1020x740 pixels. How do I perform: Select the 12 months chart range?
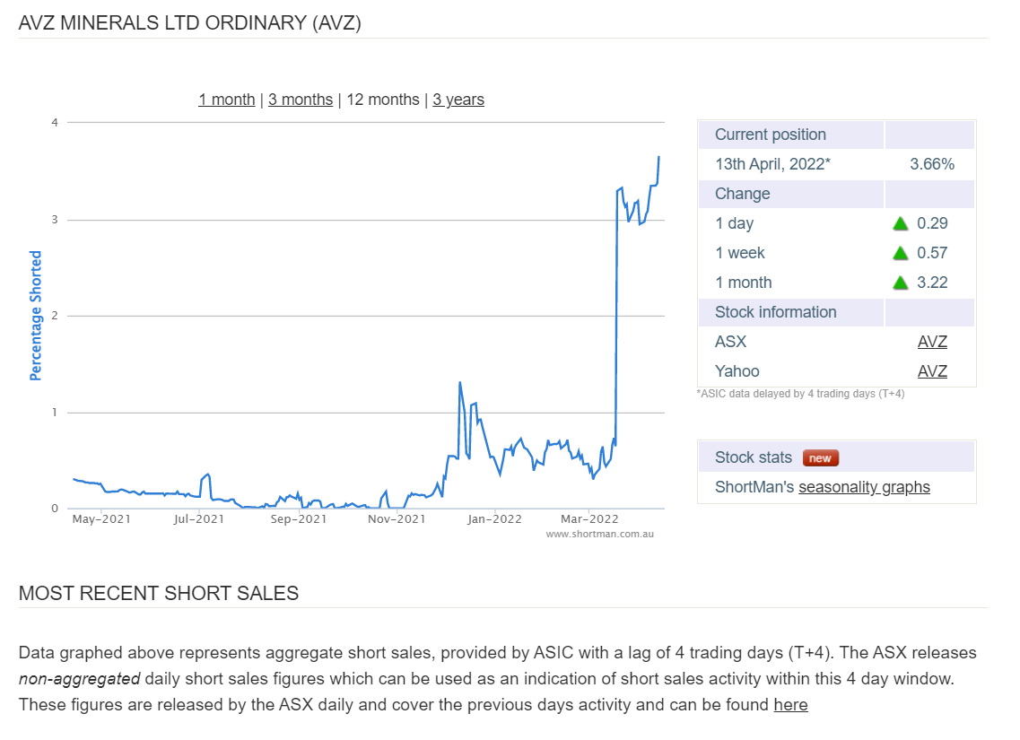point(383,100)
